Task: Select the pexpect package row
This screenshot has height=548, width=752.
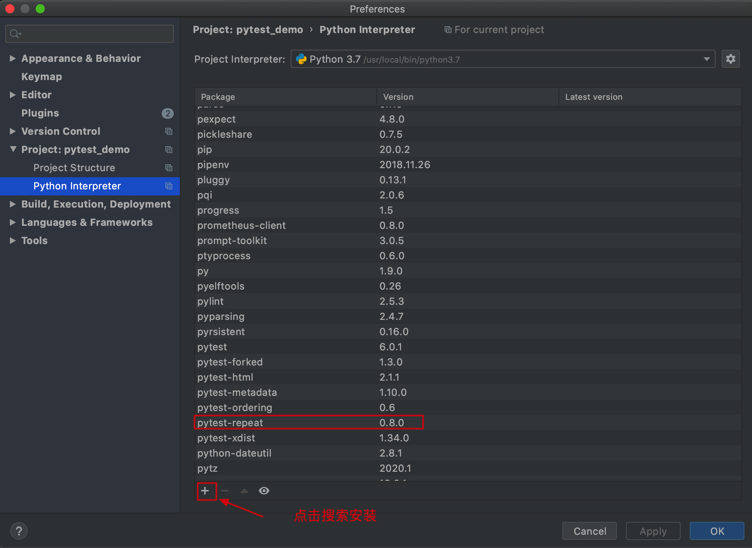Action: tap(468, 119)
